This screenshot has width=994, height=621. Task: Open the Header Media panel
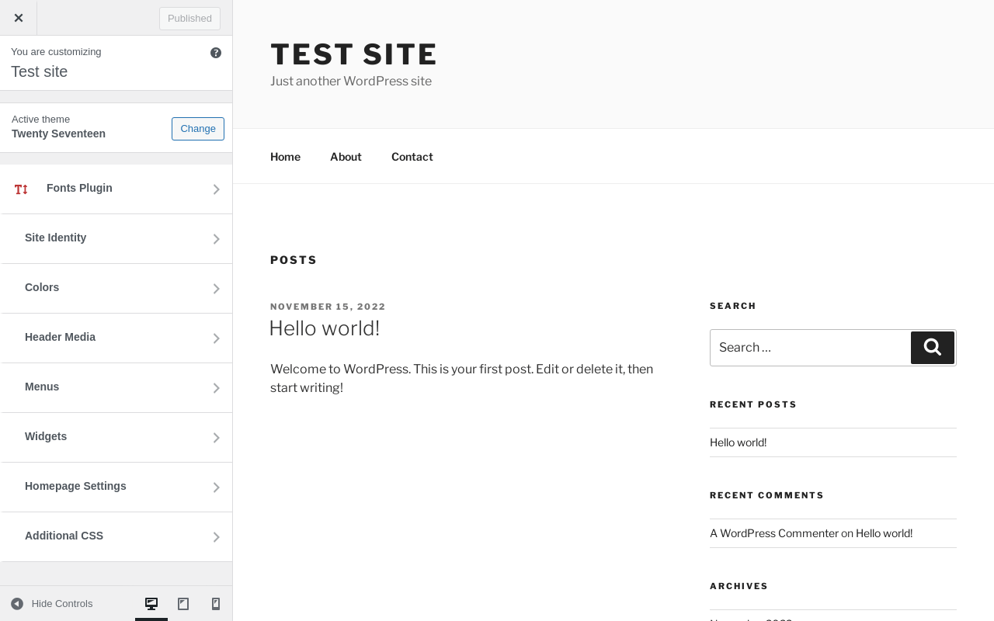pos(116,338)
